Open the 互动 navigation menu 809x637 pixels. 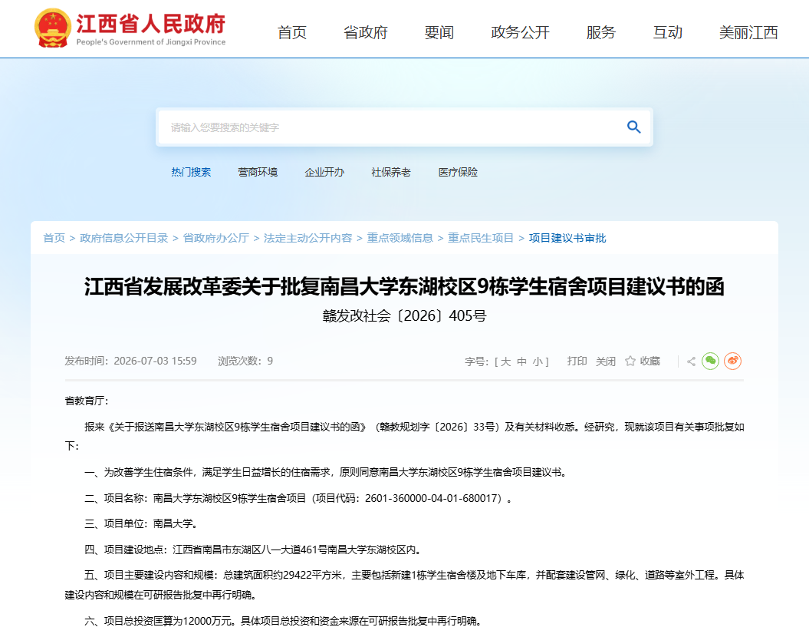click(668, 32)
